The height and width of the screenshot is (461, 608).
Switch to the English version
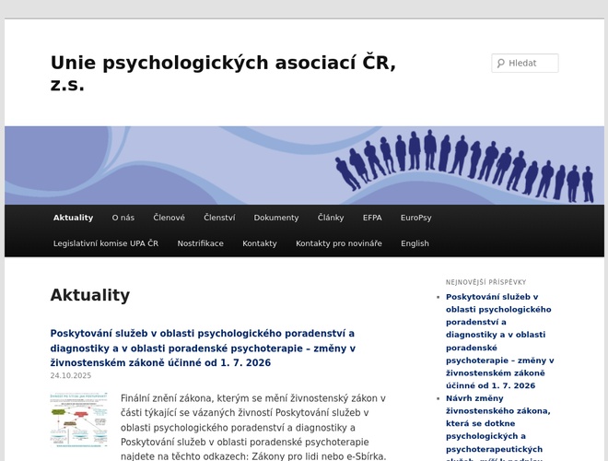point(415,243)
